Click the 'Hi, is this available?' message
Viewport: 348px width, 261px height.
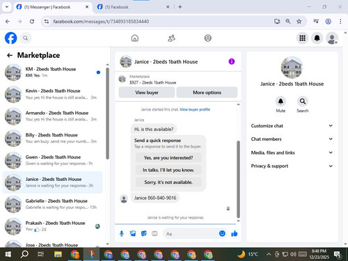pyautogui.click(x=154, y=129)
